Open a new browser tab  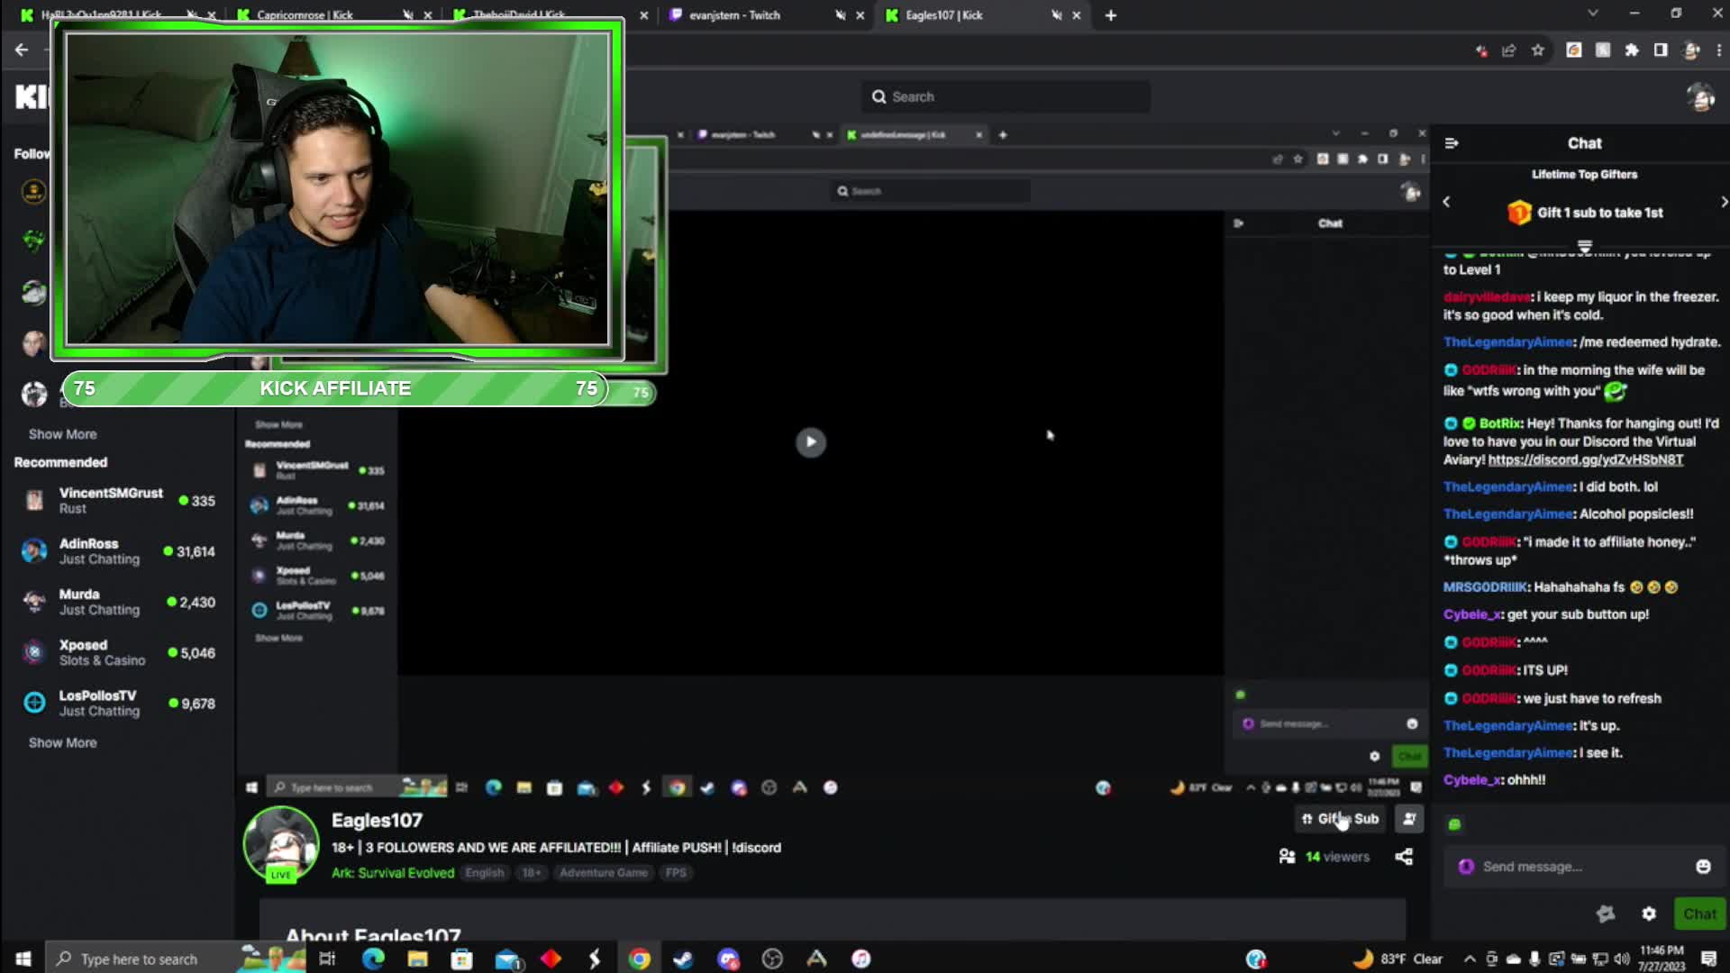(x=1111, y=15)
